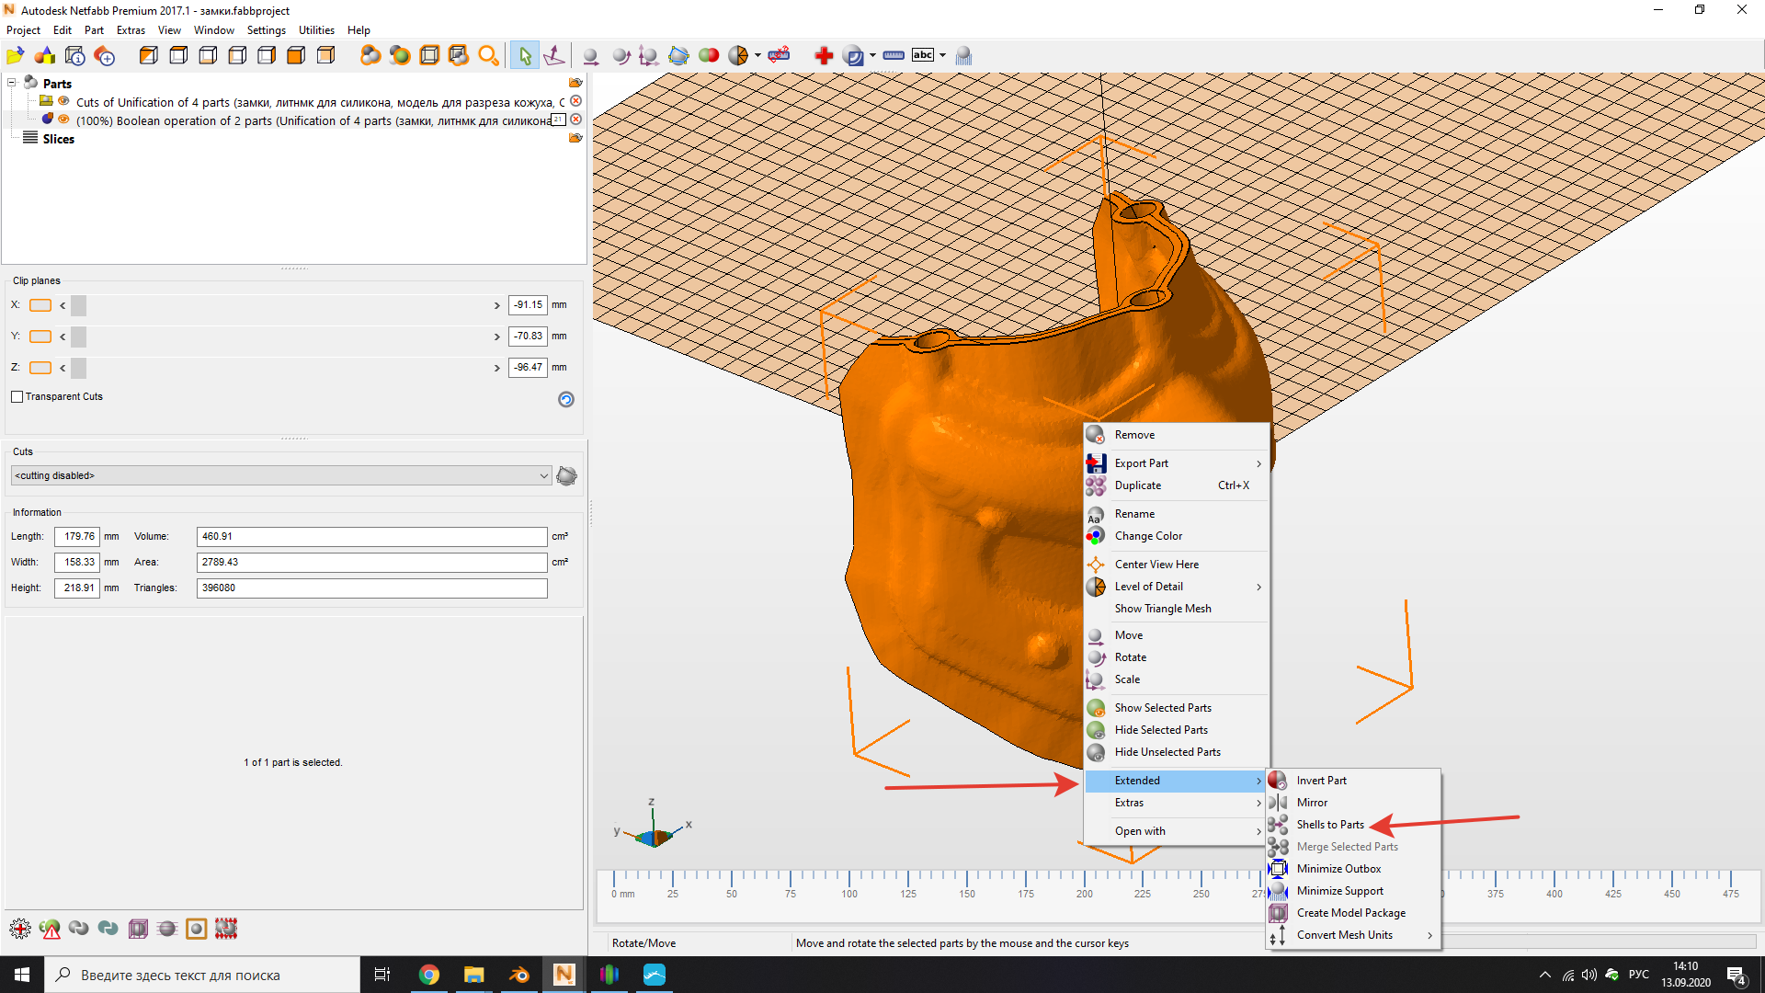The height and width of the screenshot is (993, 1765).
Task: Open the Utilities menu
Action: pyautogui.click(x=316, y=29)
